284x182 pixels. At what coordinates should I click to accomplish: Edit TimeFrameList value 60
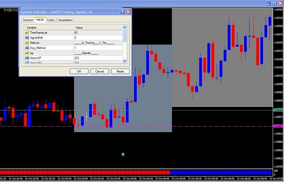click(98, 33)
